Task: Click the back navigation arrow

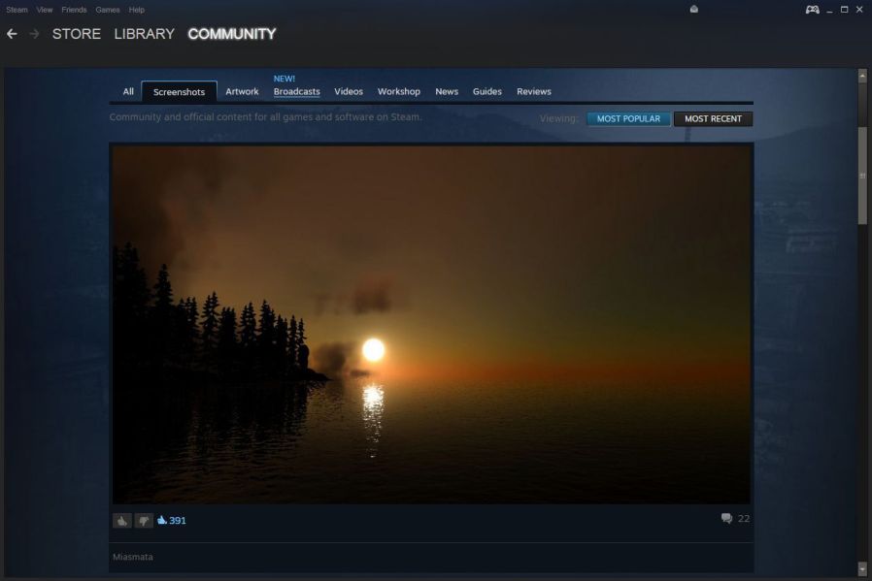Action: [12, 34]
